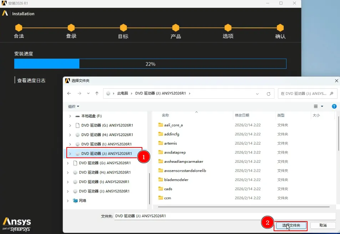Sort by the 类型 column header

click(281, 115)
